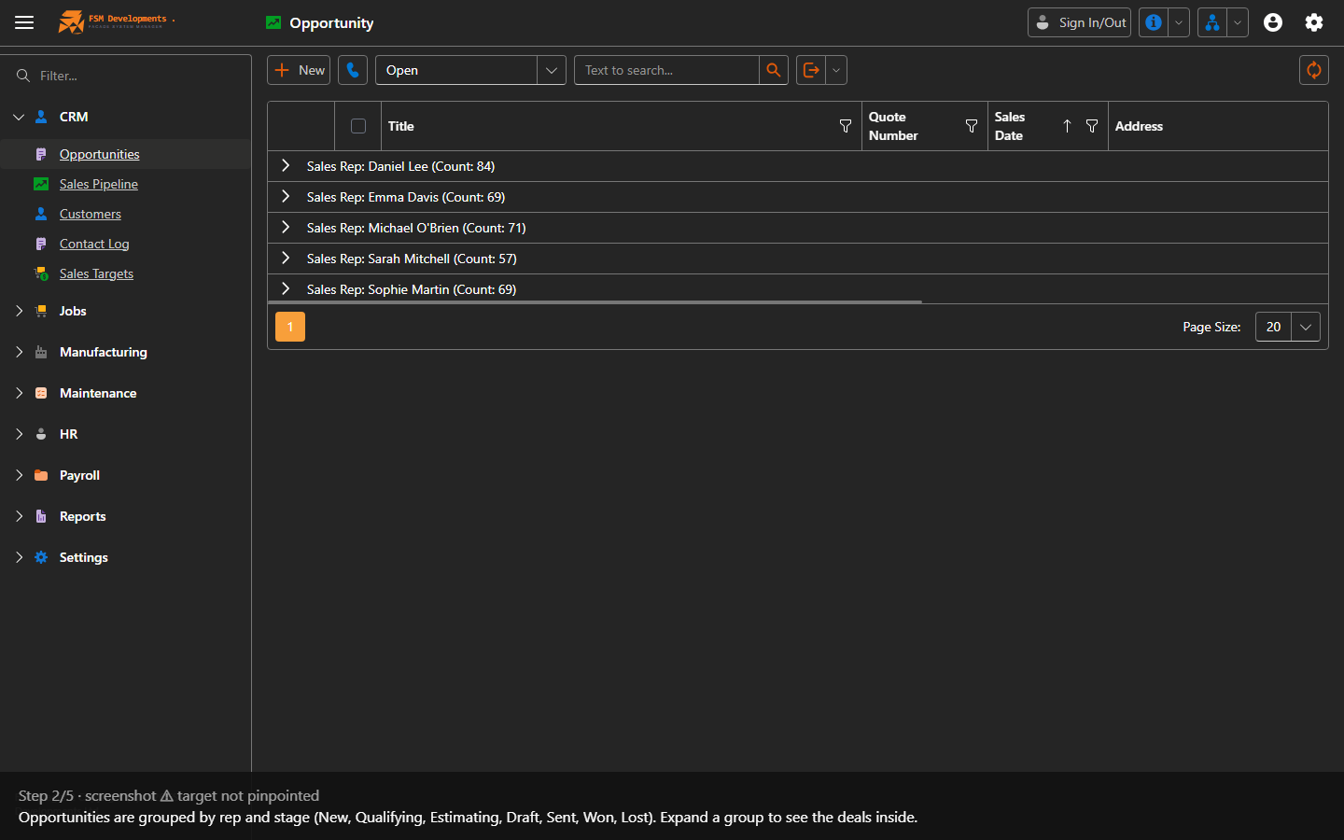Click the orange search magnifier button

tap(774, 70)
